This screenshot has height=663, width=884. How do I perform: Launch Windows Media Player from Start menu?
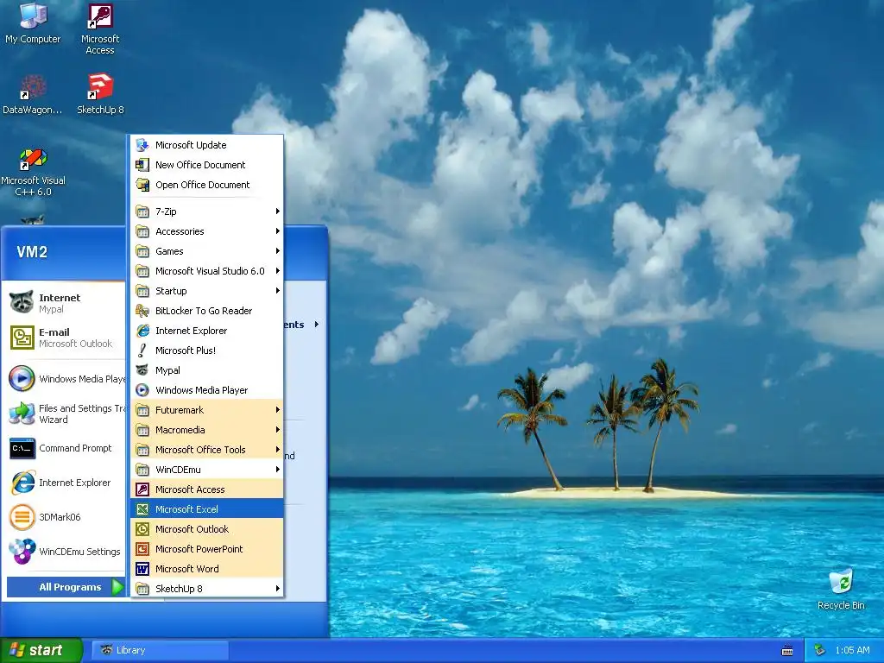click(x=66, y=379)
